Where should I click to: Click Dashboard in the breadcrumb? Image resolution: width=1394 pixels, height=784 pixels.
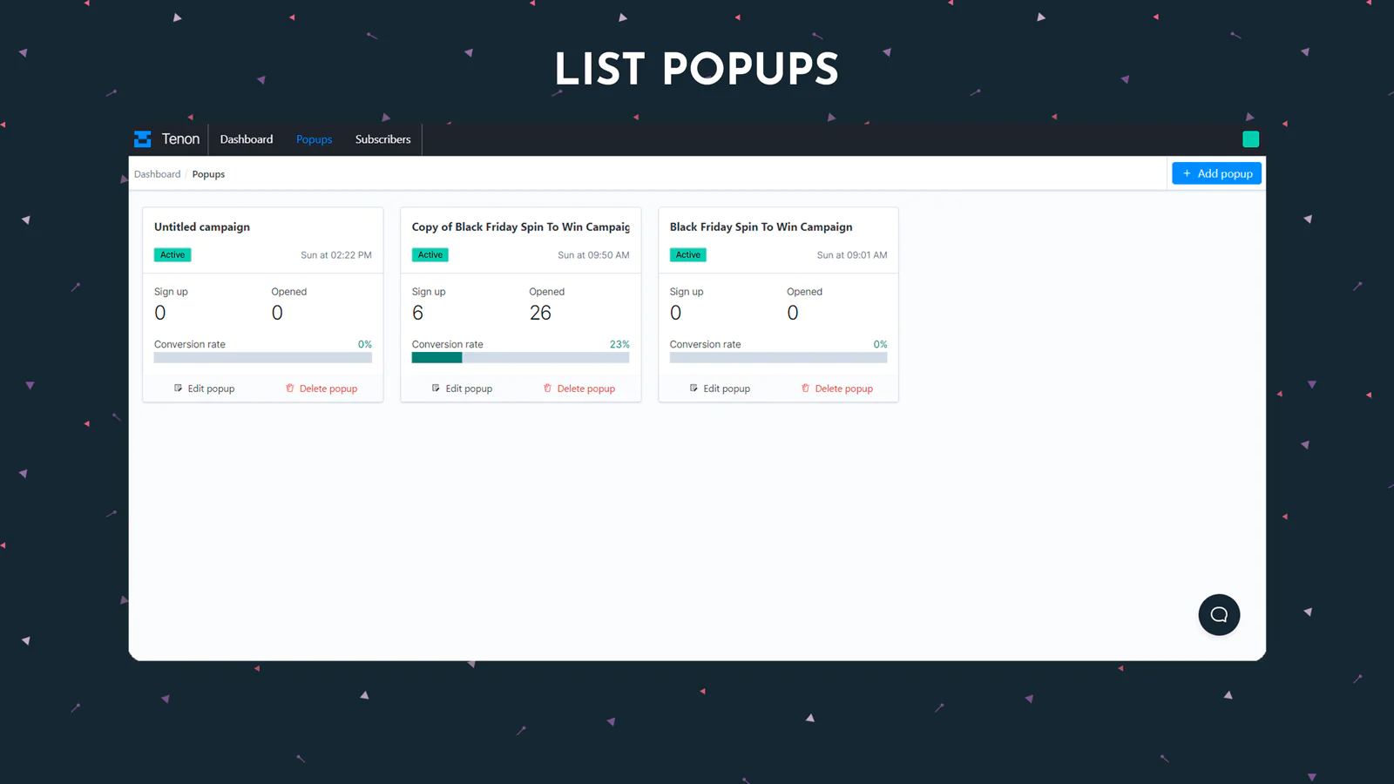157,174
